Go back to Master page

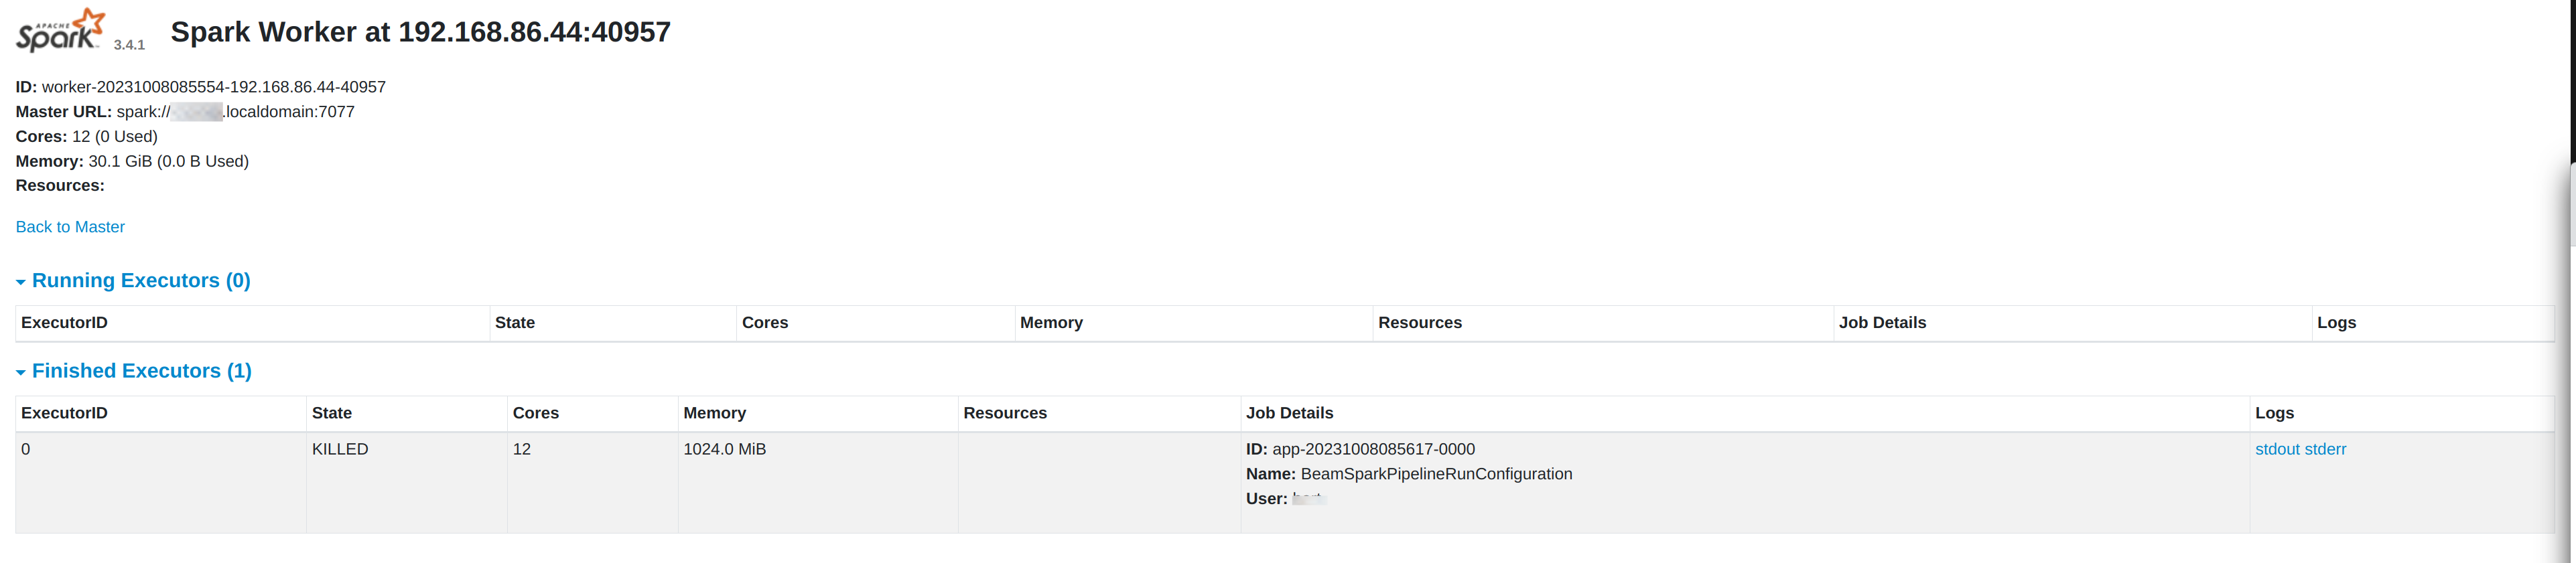70,227
